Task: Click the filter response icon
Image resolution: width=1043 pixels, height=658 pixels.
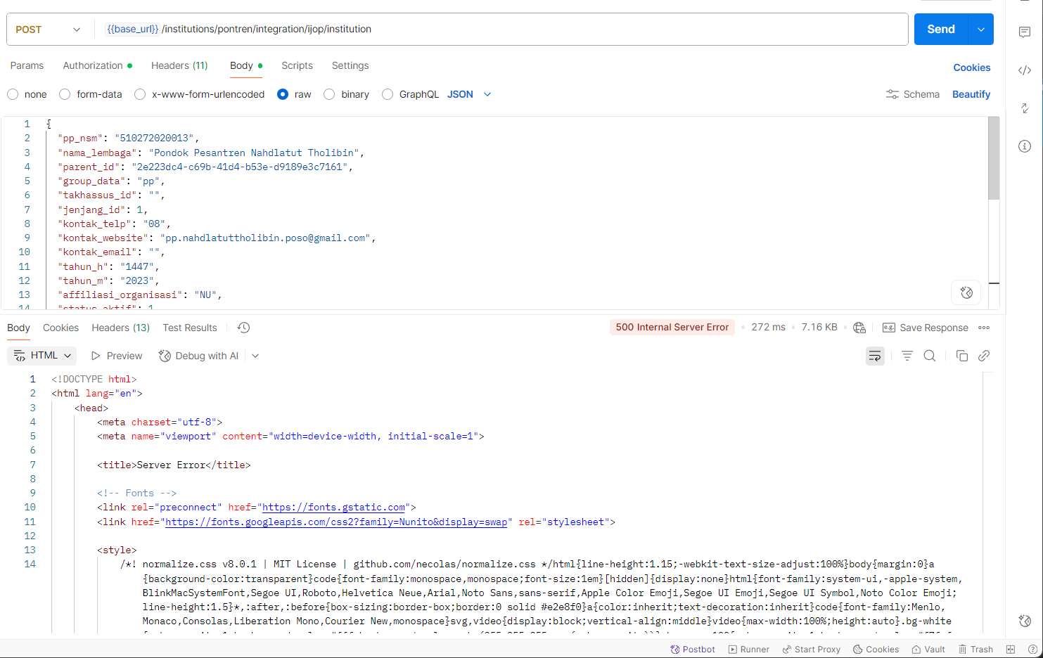Action: [907, 356]
